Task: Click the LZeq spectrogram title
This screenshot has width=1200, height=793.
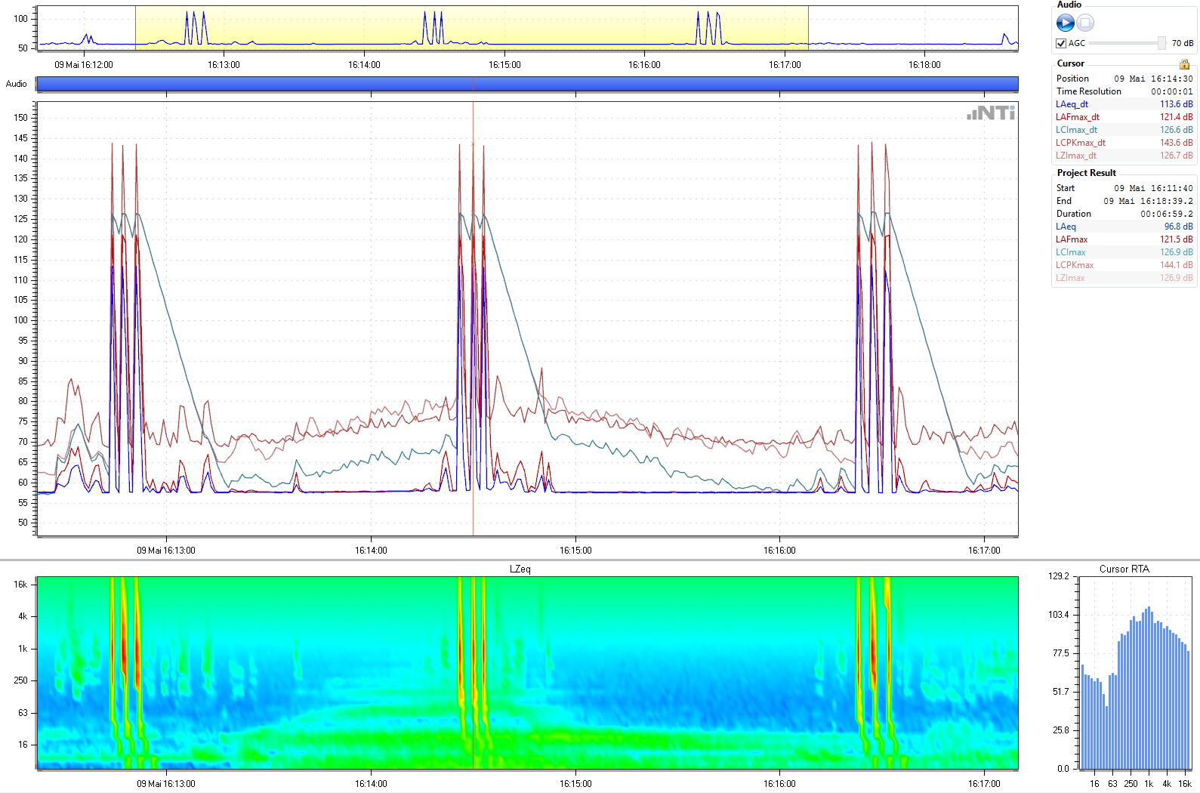Action: [x=520, y=569]
